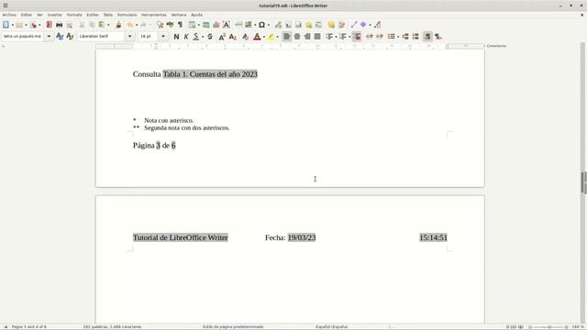
Task: Click the clone formatting paintbrush icon
Action: point(118,25)
